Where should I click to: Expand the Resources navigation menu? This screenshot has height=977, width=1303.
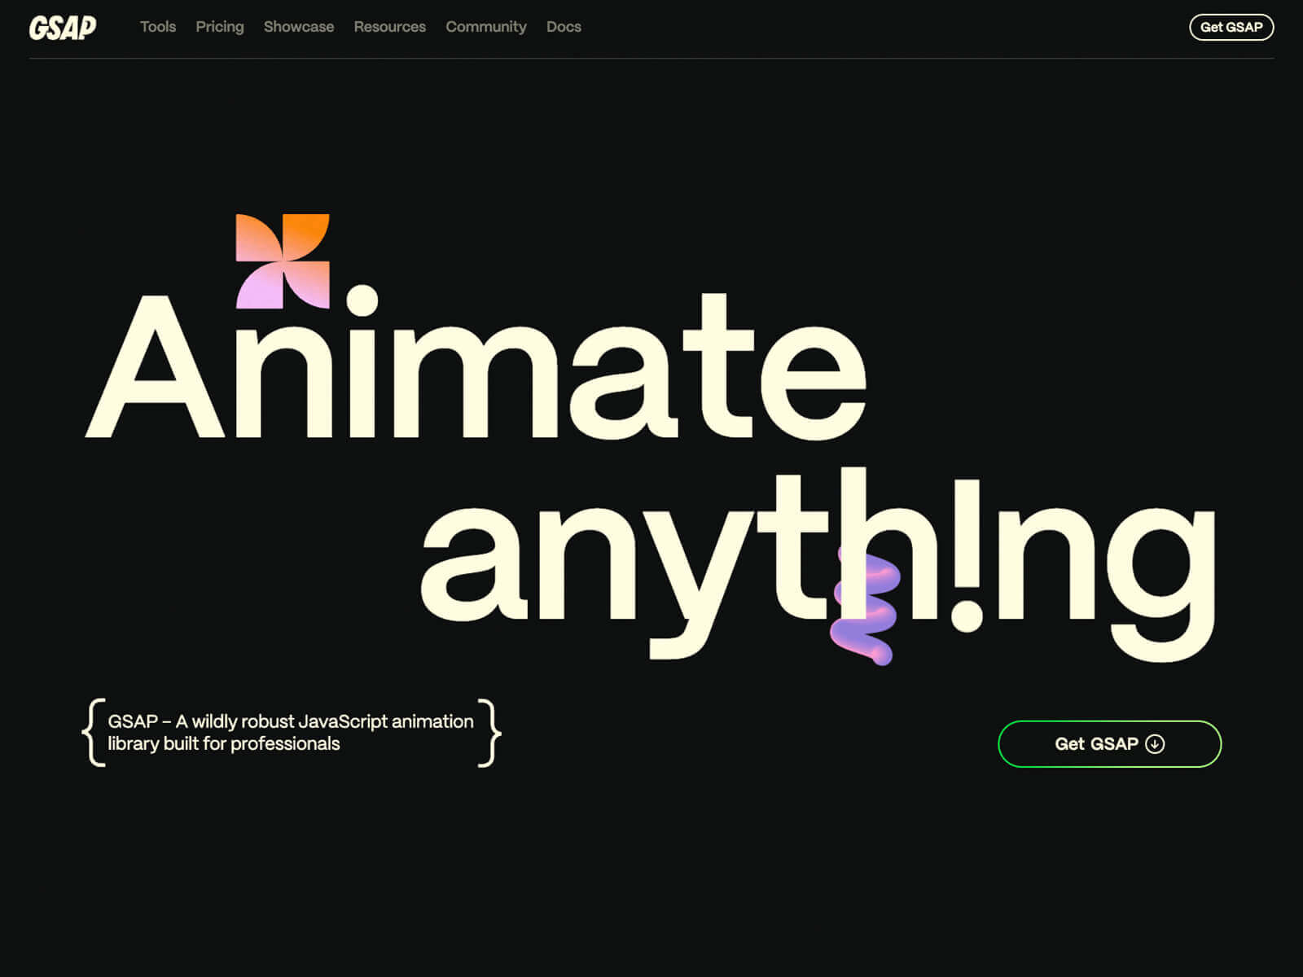pyautogui.click(x=389, y=27)
